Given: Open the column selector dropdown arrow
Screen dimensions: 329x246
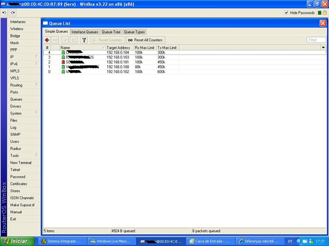Looking at the screenshot, I should tap(323, 48).
